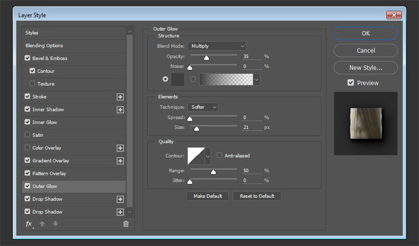Uncheck the Preview checkbox

[x=351, y=83]
